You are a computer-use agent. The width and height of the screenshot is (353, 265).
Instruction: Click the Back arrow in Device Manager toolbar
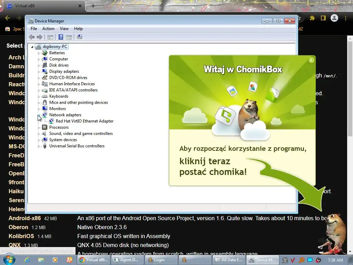[32, 37]
